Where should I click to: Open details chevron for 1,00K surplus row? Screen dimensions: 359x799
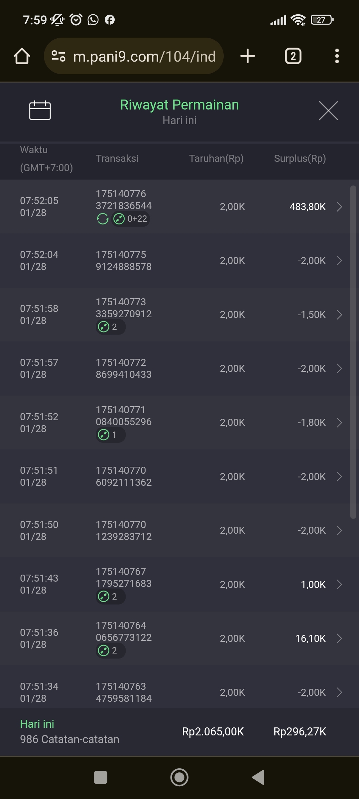point(339,585)
